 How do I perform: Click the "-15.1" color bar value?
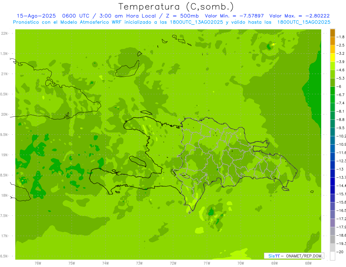coord(341,194)
